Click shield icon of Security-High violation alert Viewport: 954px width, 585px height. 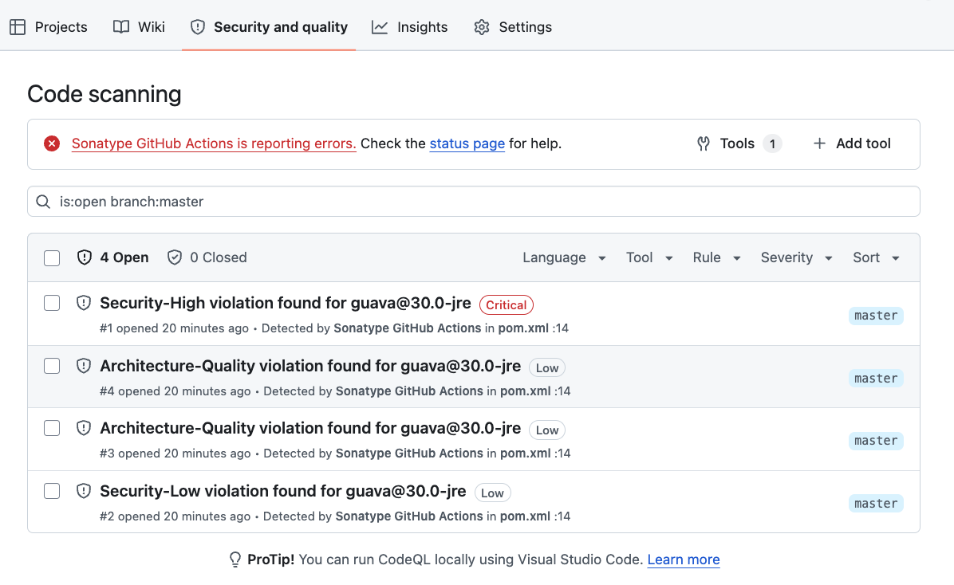click(x=83, y=303)
